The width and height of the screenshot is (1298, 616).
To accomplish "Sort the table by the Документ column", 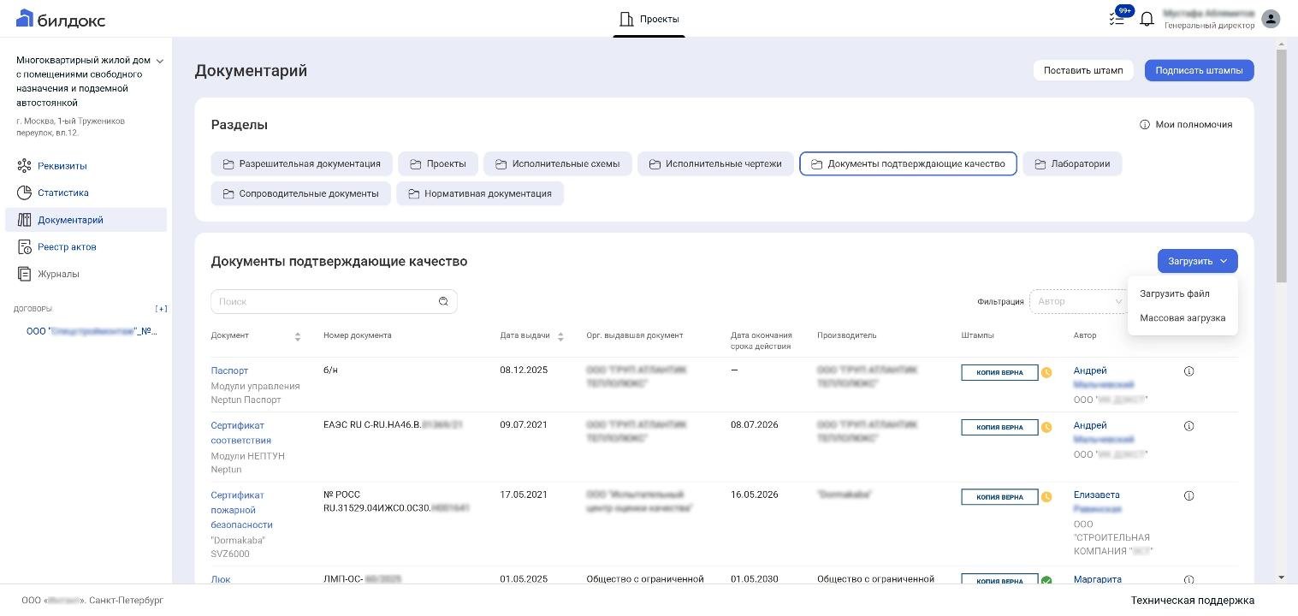I will [298, 336].
